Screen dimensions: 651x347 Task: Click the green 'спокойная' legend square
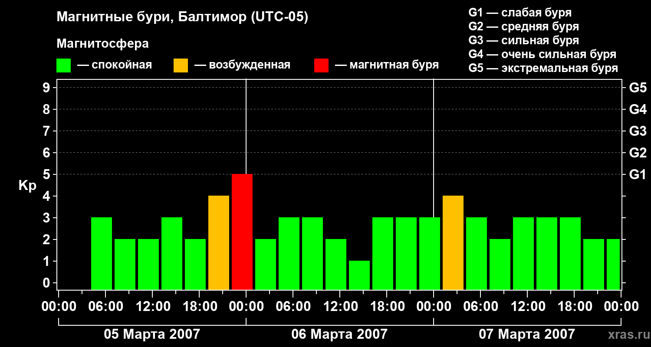(x=64, y=65)
